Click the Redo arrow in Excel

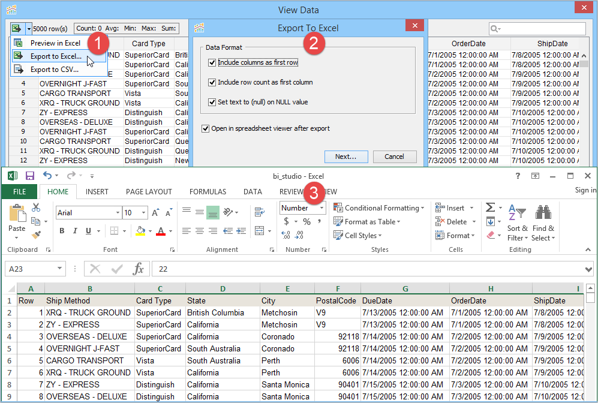[x=71, y=175]
